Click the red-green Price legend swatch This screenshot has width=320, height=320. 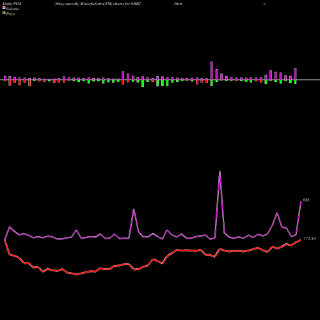click(x=4, y=13)
